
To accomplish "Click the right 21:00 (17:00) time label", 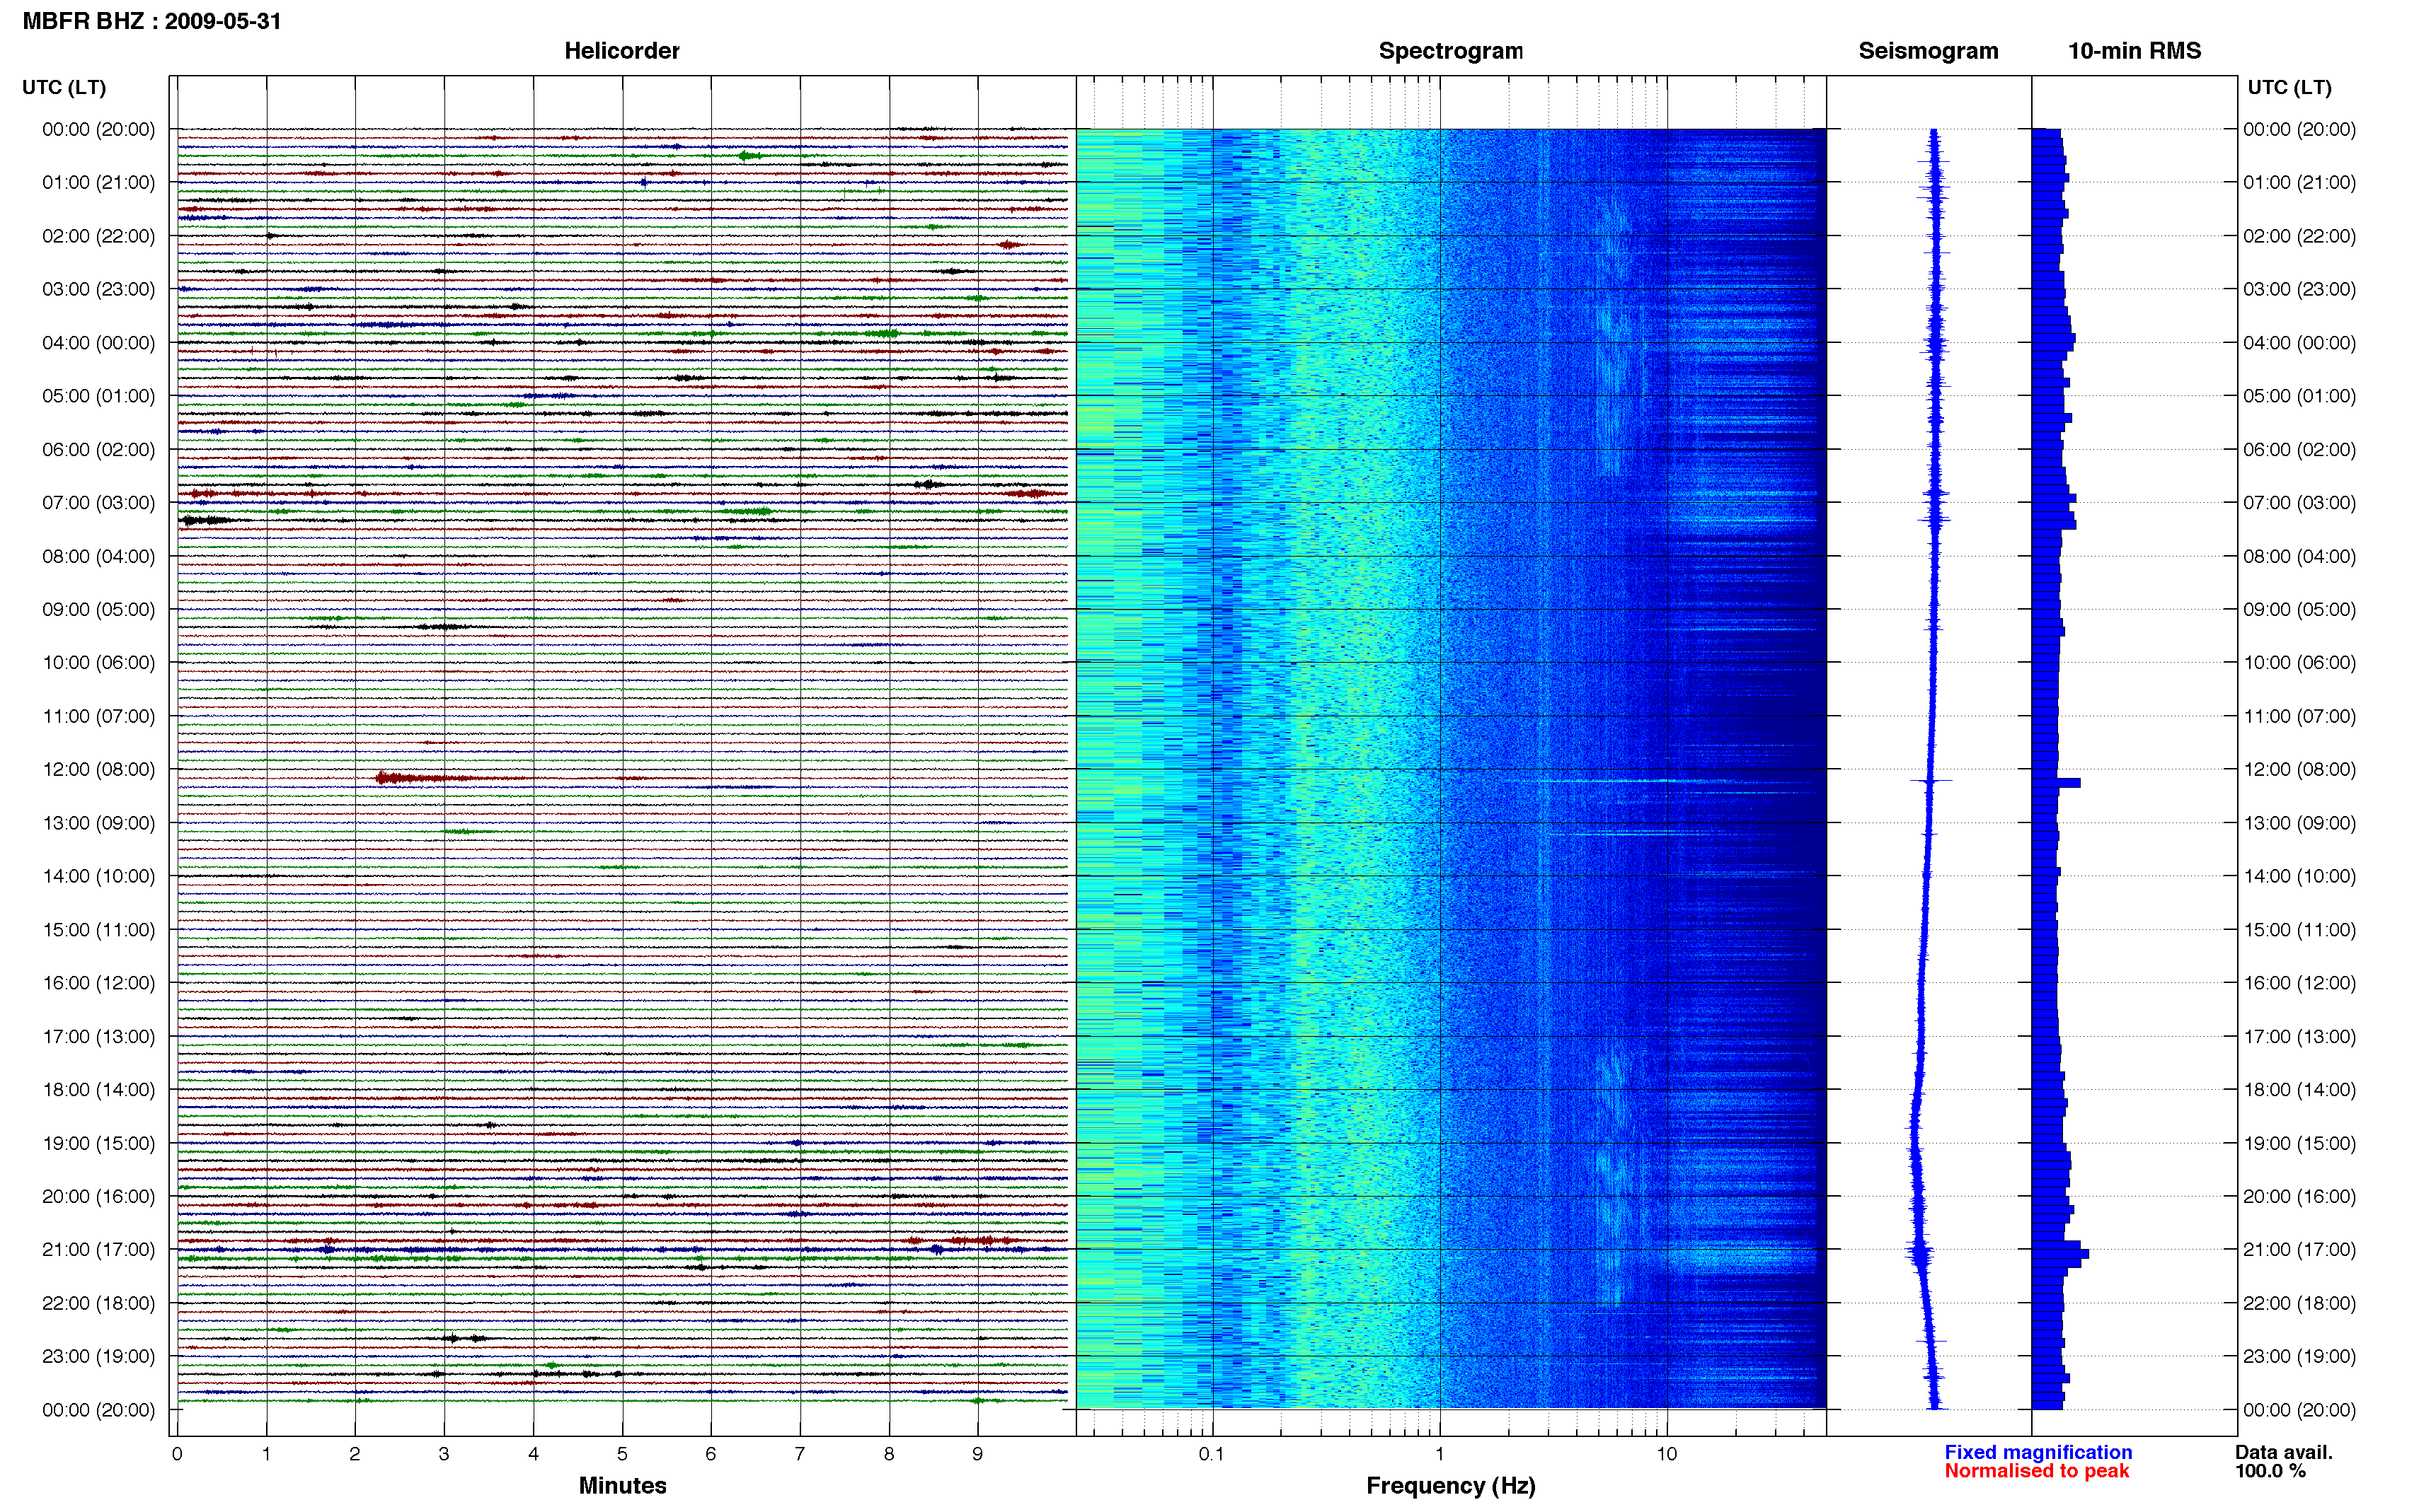I will tap(2299, 1250).
